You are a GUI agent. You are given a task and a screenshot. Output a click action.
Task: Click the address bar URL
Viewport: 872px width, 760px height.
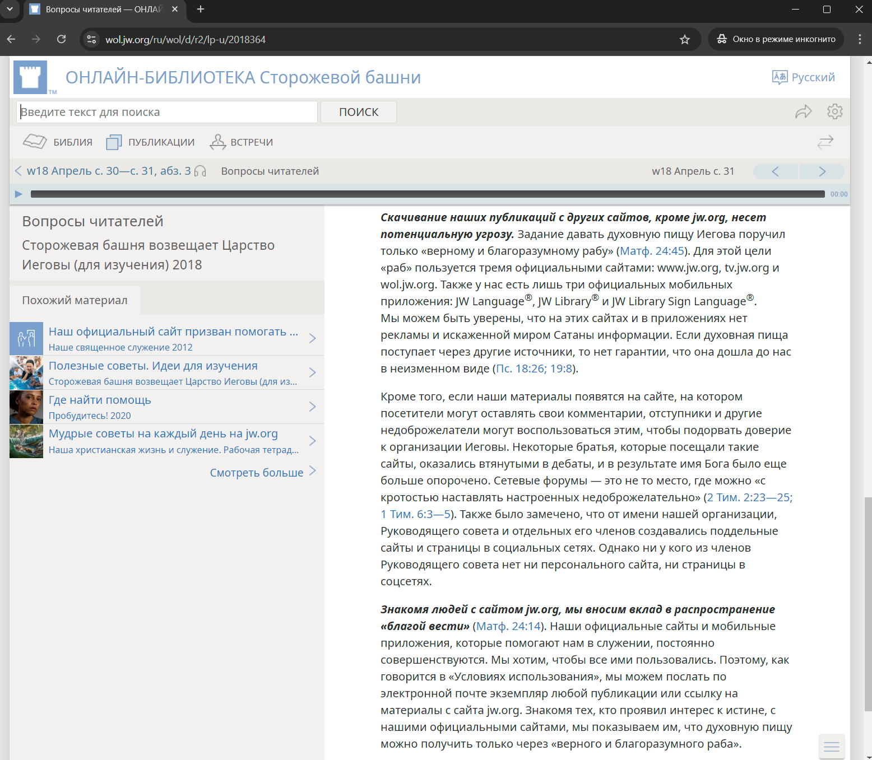coord(185,40)
